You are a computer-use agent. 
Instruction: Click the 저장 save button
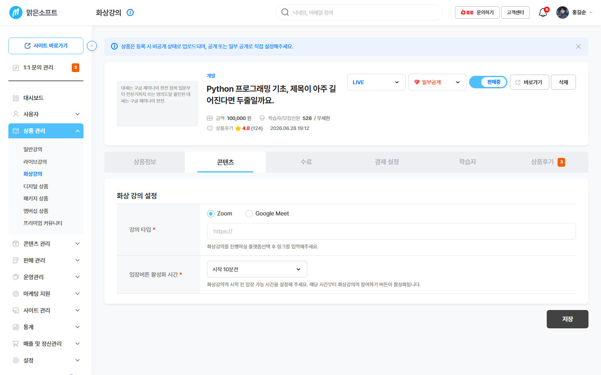click(x=568, y=319)
